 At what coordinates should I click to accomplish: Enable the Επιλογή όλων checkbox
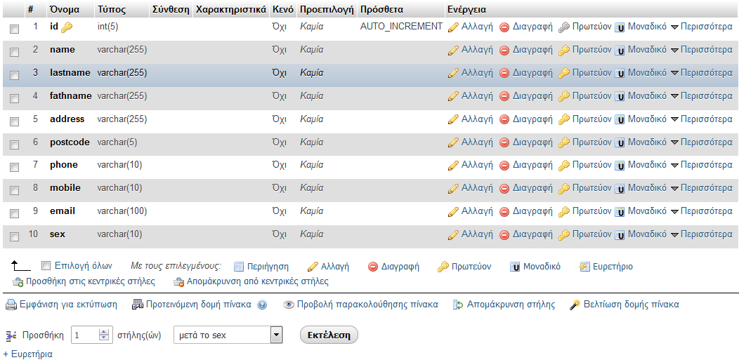click(46, 266)
